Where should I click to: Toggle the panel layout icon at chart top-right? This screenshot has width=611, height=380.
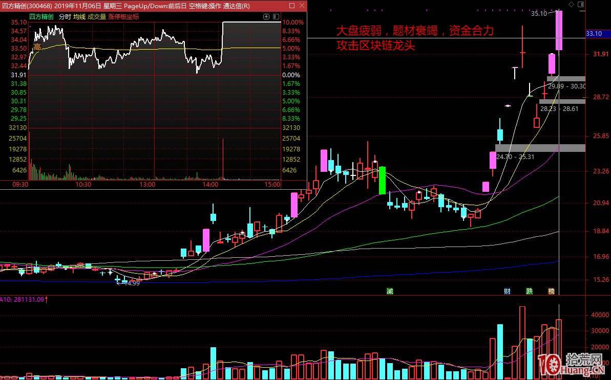581,4
